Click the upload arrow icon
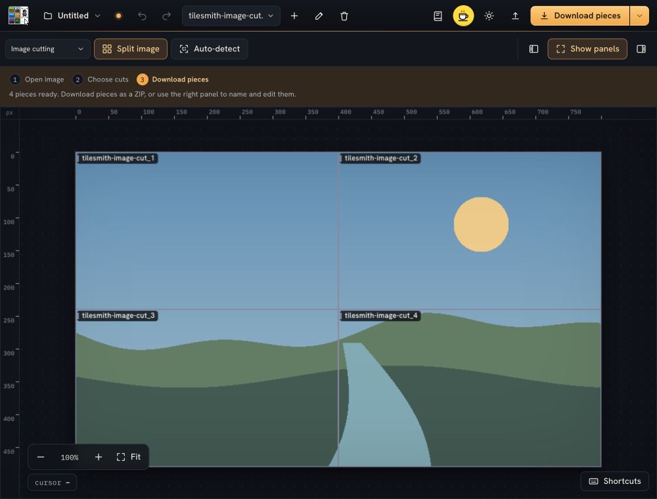This screenshot has height=499, width=657. pyautogui.click(x=515, y=16)
